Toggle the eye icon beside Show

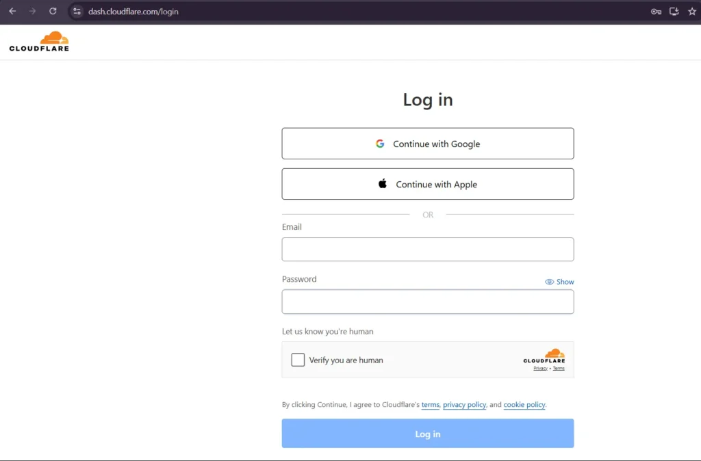pos(549,281)
